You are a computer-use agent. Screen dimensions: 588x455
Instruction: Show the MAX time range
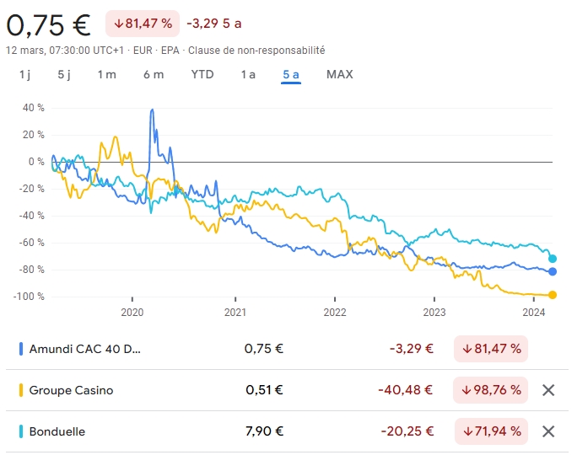point(340,74)
